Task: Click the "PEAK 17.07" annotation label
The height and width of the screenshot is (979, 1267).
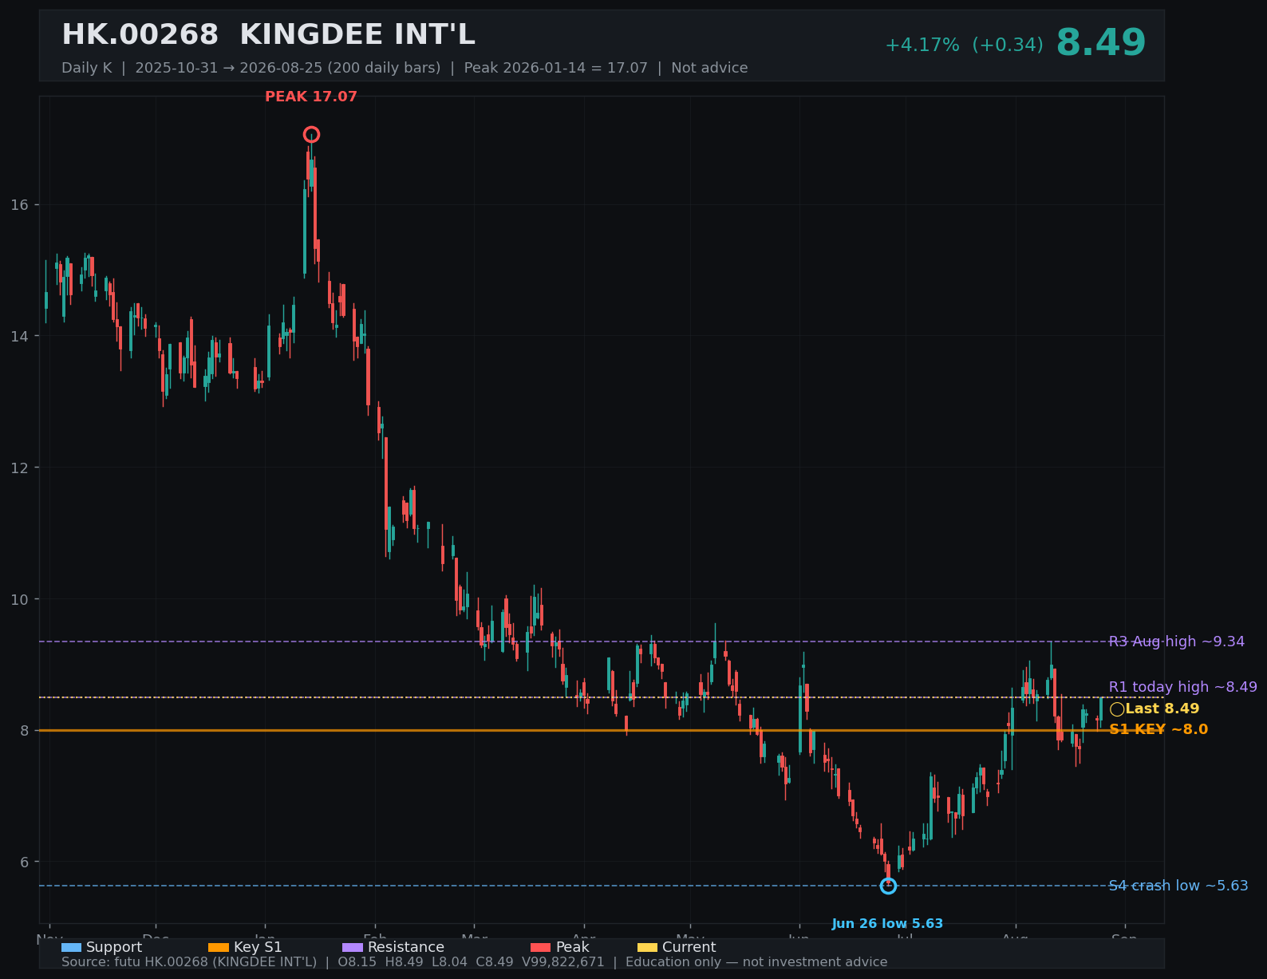Action: (311, 97)
